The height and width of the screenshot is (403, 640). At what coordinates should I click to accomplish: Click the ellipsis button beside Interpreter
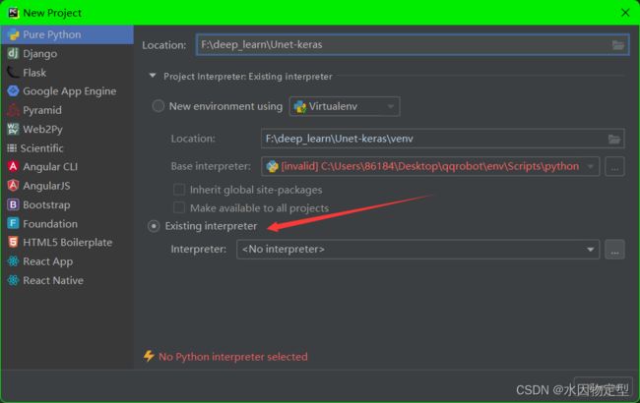point(614,250)
